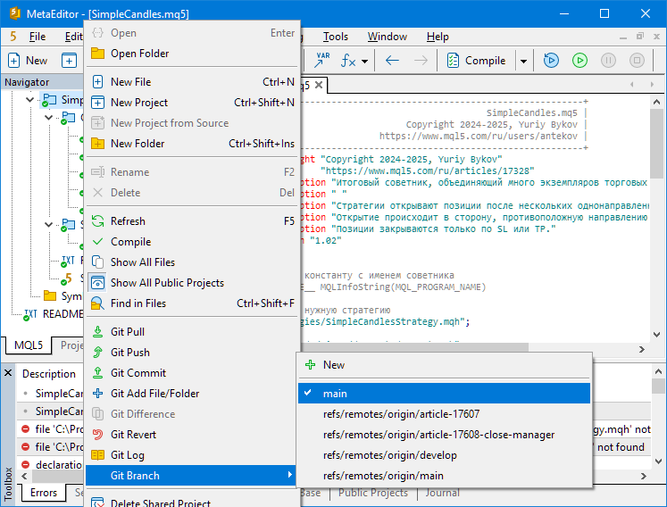This screenshot has width=667, height=507.
Task: Select New Project menu entry
Action: pos(192,103)
